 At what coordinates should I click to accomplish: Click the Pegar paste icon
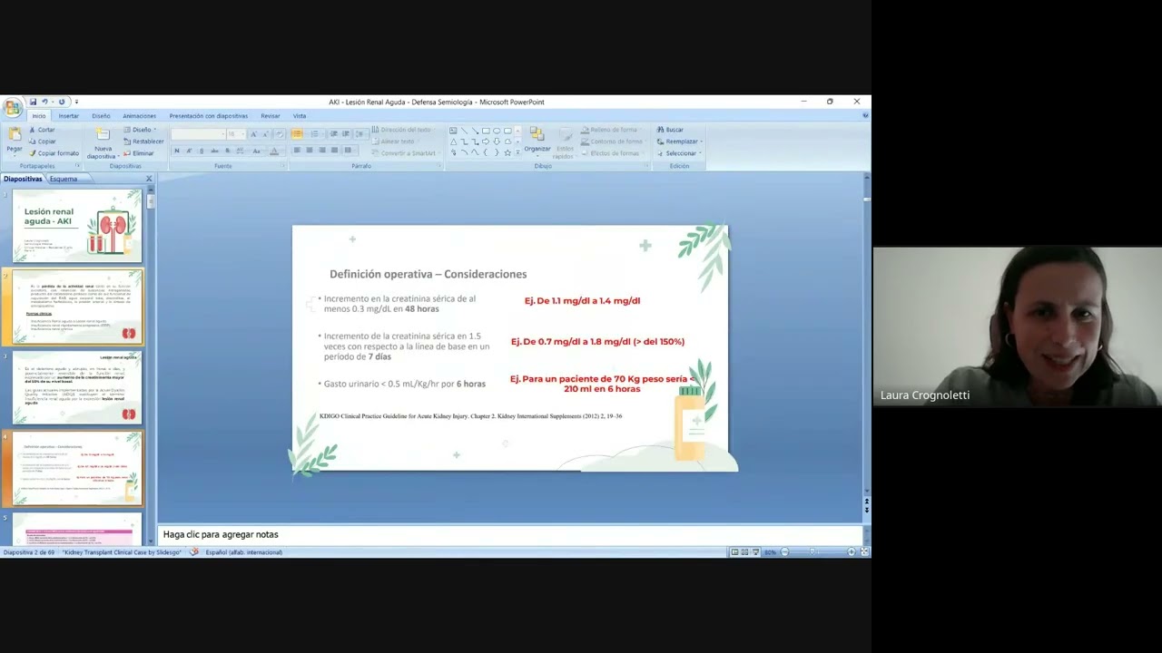[x=15, y=136]
